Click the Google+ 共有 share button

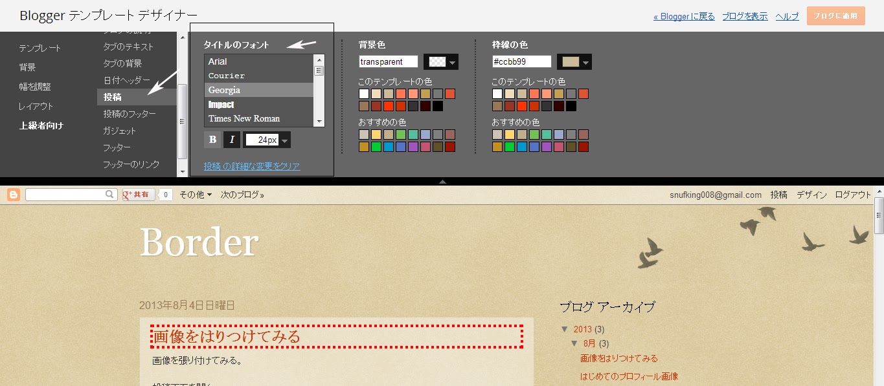click(139, 194)
